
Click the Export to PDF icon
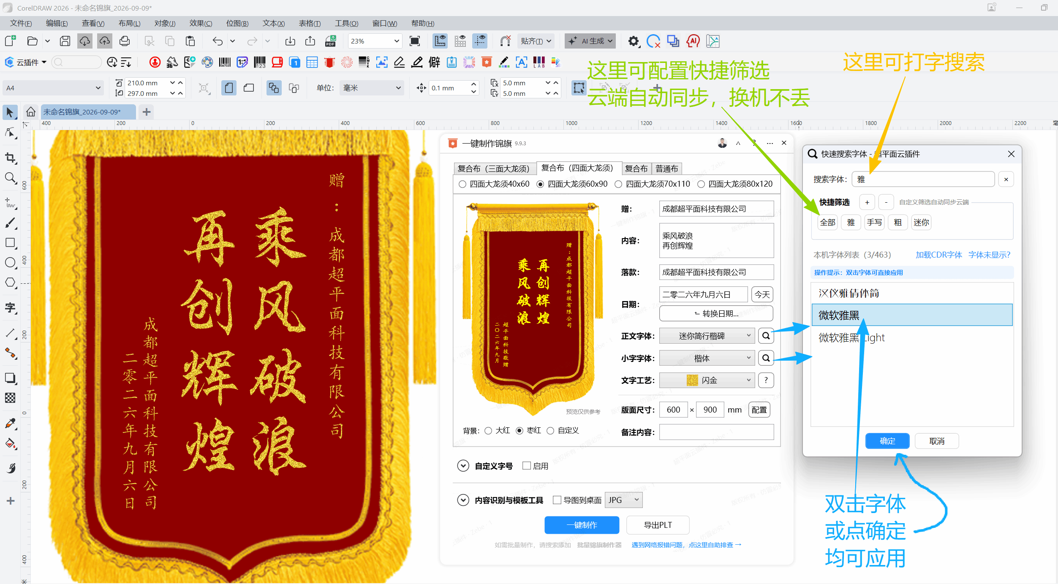click(330, 41)
